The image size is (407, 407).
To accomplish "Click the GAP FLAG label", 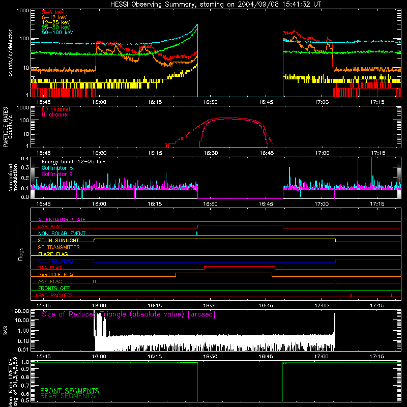I will [50, 226].
